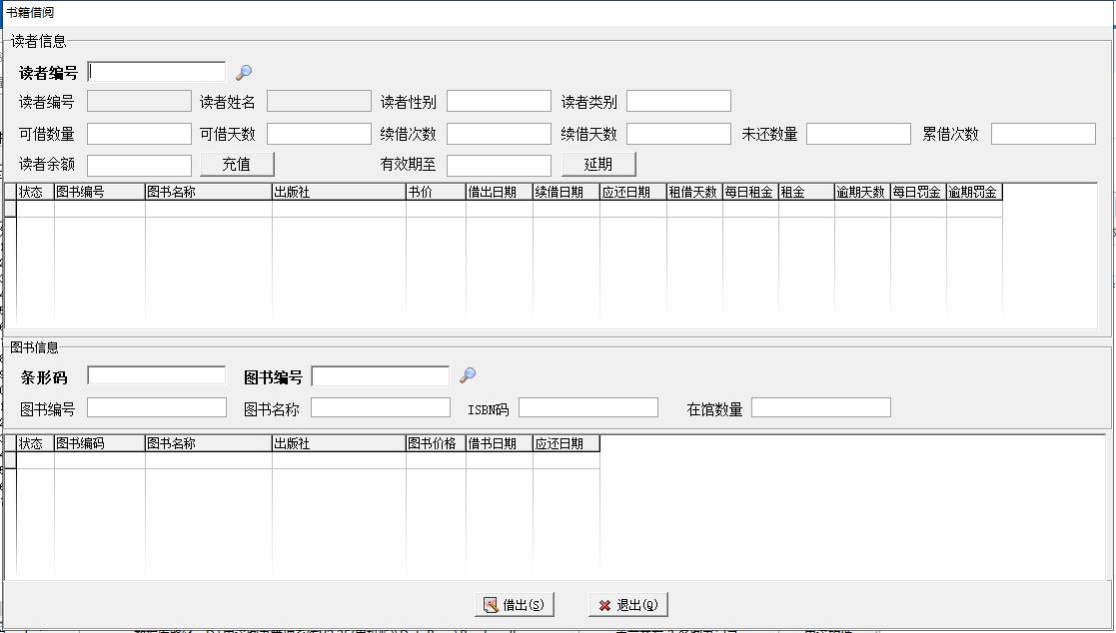Image resolution: width=1116 pixels, height=633 pixels.
Task: Click 应还日期 column header in reader table
Action: point(632,192)
